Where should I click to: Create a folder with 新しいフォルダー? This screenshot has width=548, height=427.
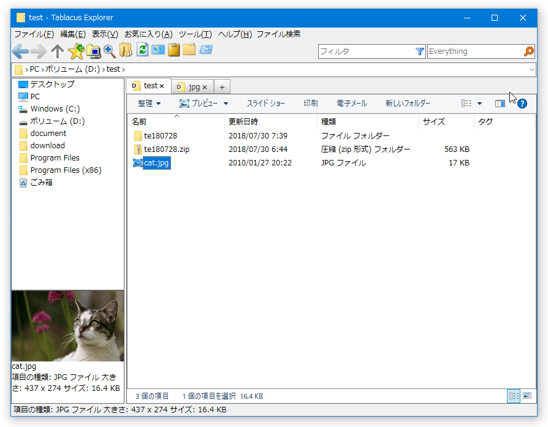click(x=408, y=103)
